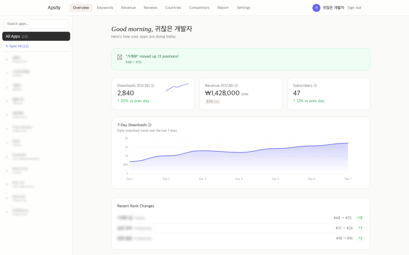Click the purple user avatar in the header
This screenshot has width=409, height=255.
pyautogui.click(x=316, y=8)
